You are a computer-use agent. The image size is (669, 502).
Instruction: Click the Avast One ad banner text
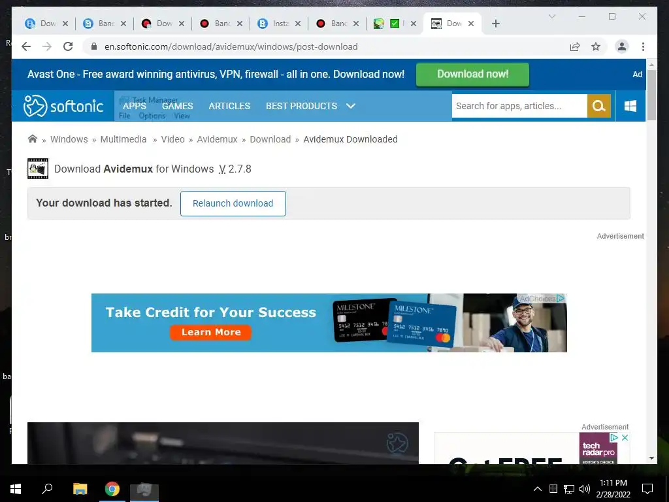pos(216,75)
